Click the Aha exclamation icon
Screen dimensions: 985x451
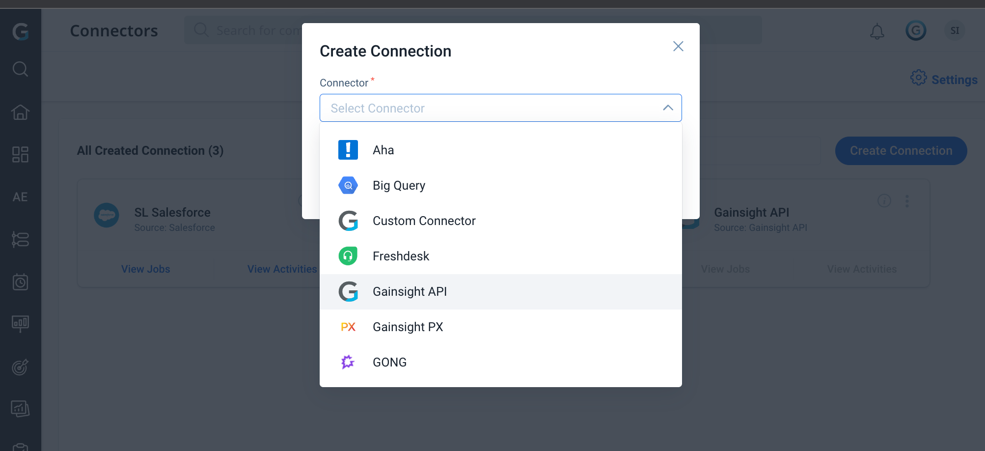tap(348, 150)
